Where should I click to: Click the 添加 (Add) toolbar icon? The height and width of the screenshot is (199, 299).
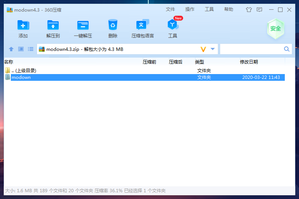coord(23,25)
